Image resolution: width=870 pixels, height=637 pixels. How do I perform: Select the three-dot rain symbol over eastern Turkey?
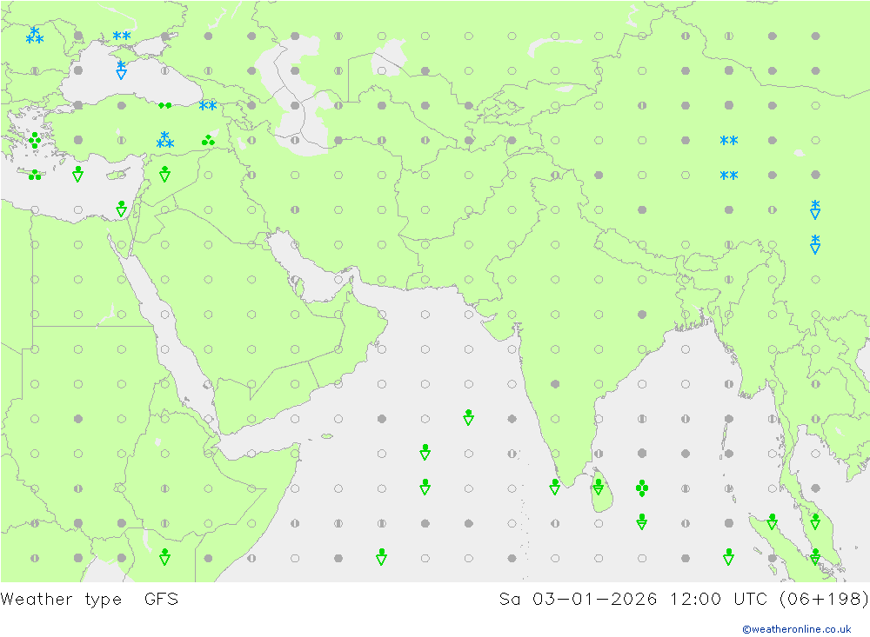(208, 140)
